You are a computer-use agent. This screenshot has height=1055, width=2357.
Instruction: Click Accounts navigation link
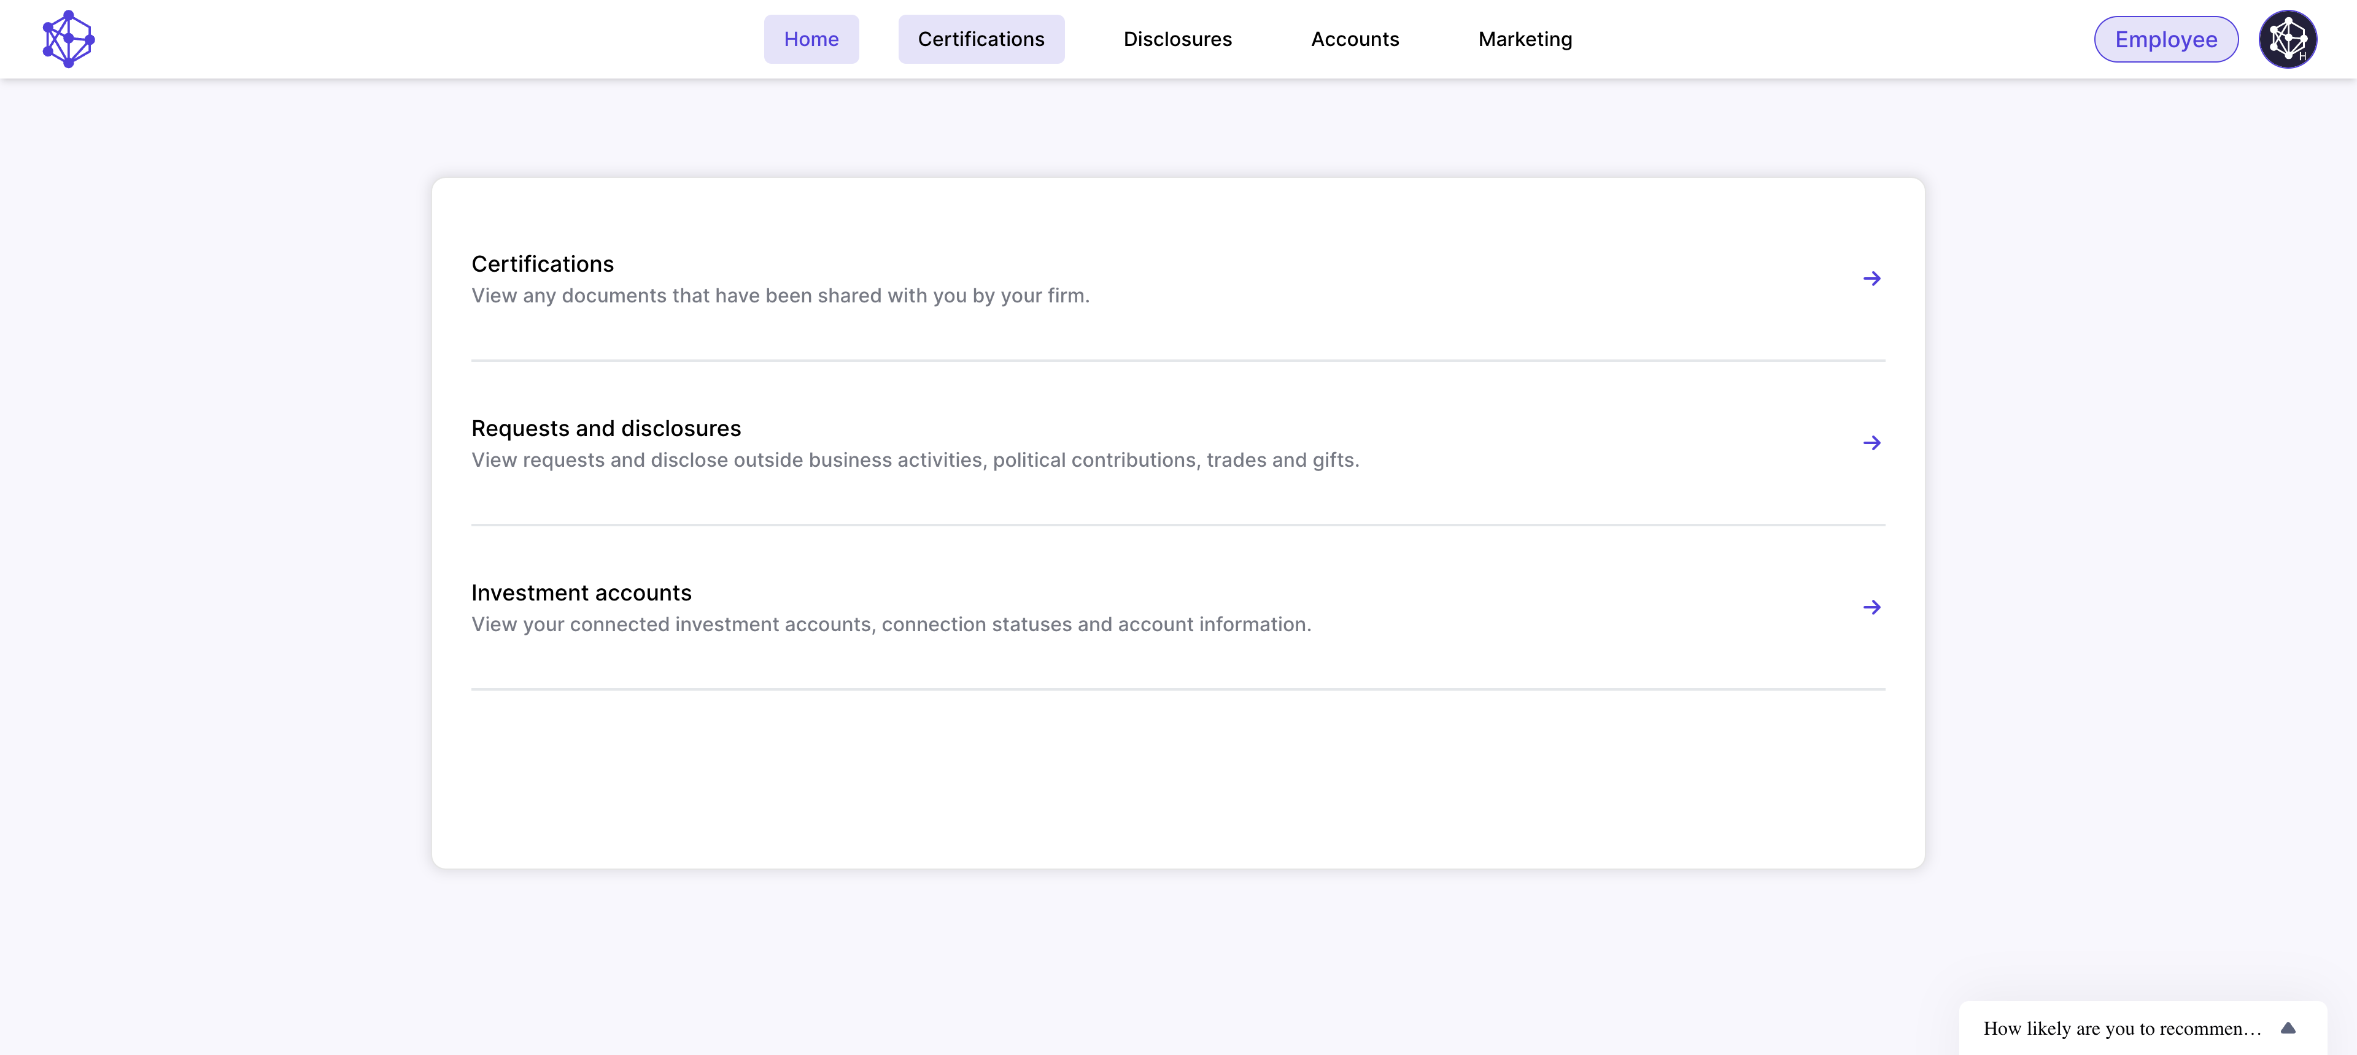pyautogui.click(x=1356, y=37)
